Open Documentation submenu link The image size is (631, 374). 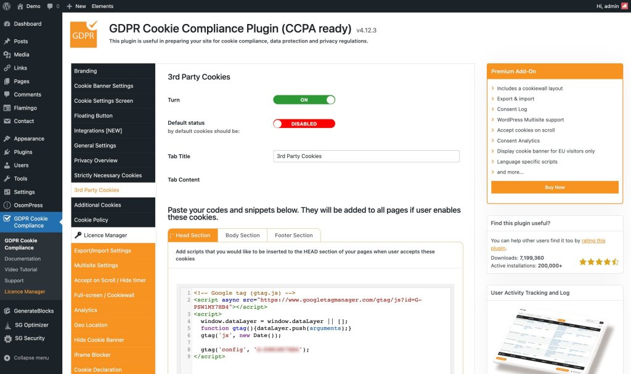(23, 259)
